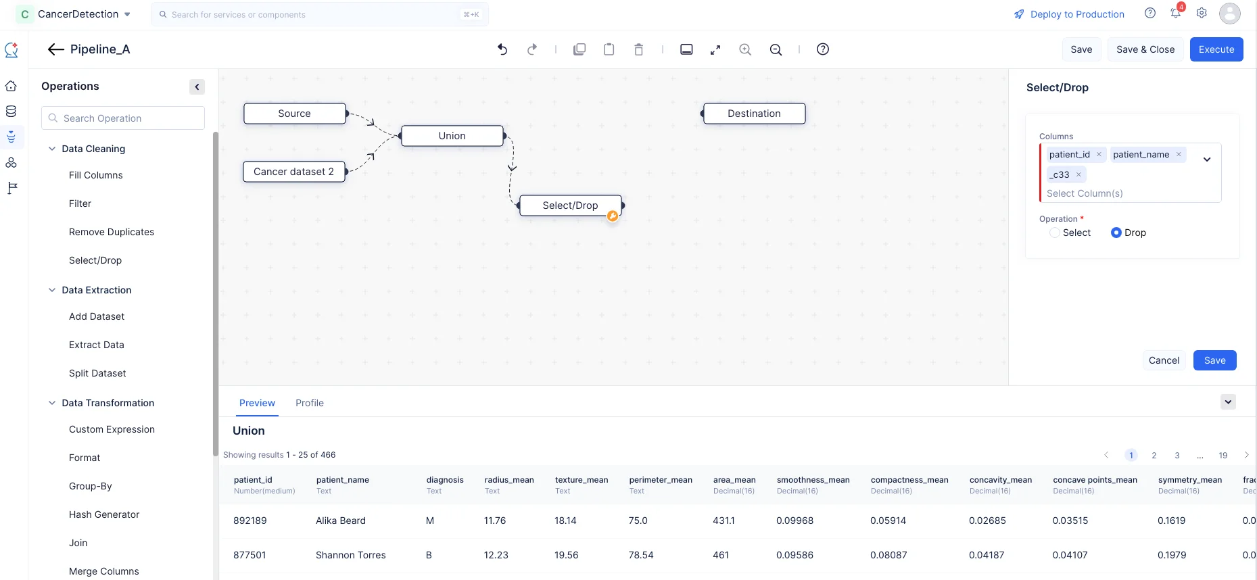Image resolution: width=1257 pixels, height=580 pixels.
Task: Click the blue Execute button
Action: (x=1216, y=49)
